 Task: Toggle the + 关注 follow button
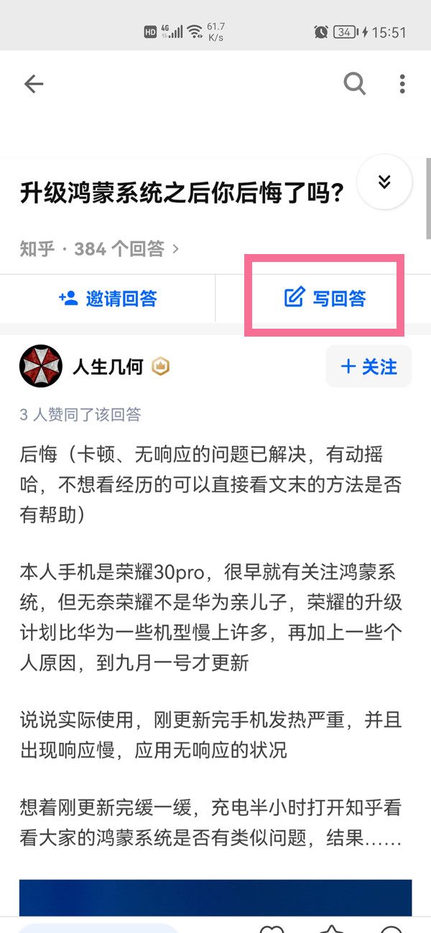369,367
